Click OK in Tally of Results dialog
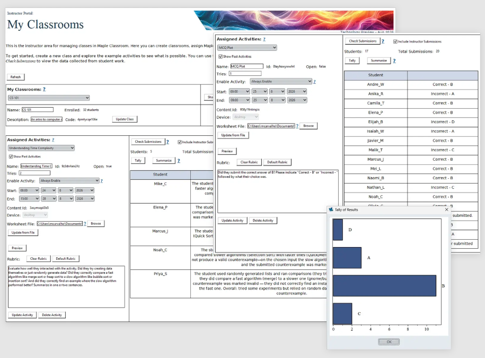Image resolution: width=485 pixels, height=358 pixels. click(x=389, y=342)
